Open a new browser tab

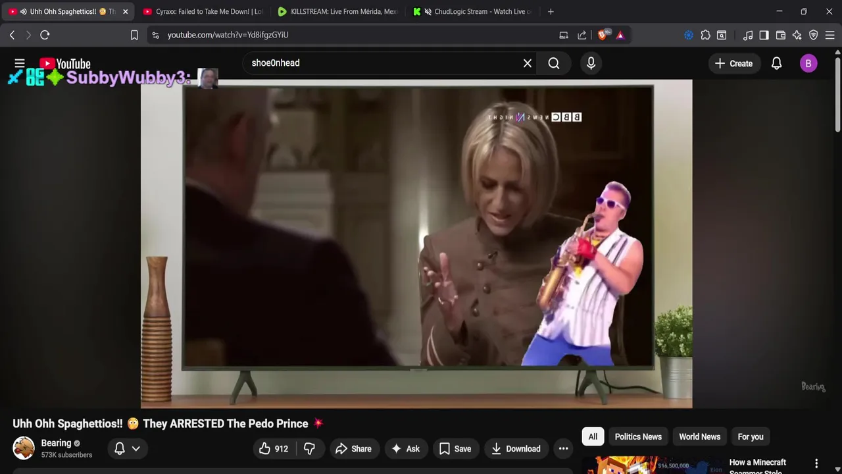(x=551, y=11)
